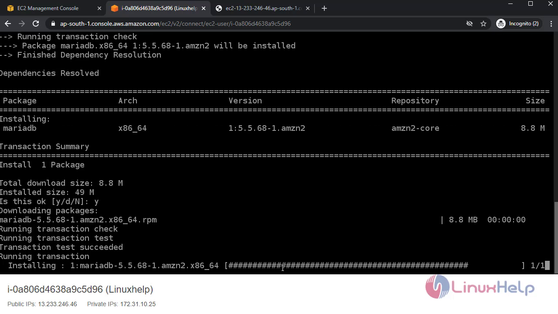This screenshot has width=558, height=314.
Task: Click the 'Is this ok [y/d/N]: y' prompt
Action: click(x=49, y=201)
